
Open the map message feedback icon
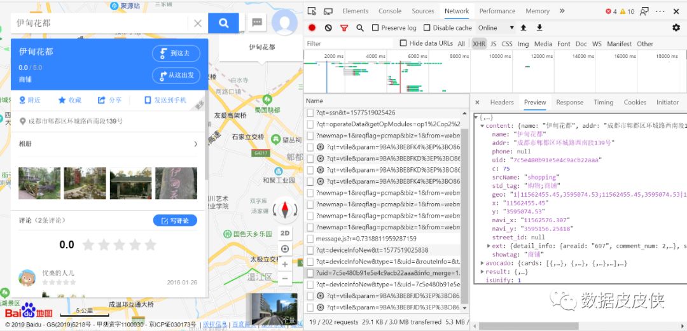(257, 23)
